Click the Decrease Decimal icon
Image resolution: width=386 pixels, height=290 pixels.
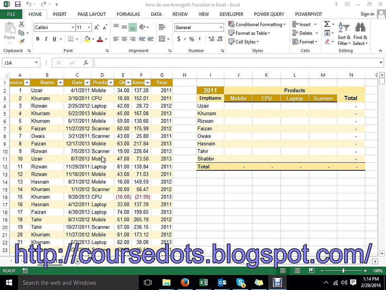point(220,39)
